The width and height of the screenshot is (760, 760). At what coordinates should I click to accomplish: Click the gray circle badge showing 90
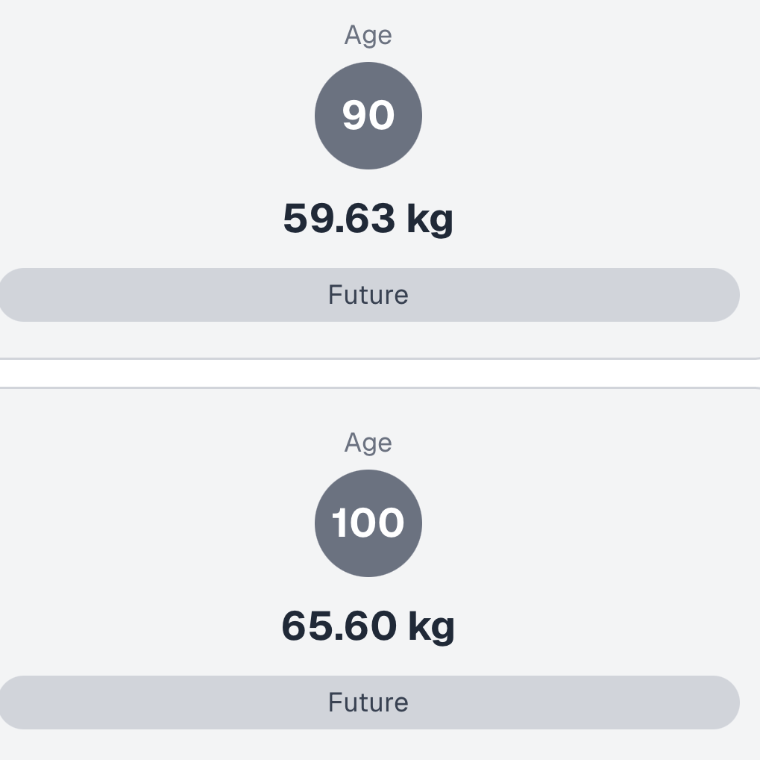(368, 116)
